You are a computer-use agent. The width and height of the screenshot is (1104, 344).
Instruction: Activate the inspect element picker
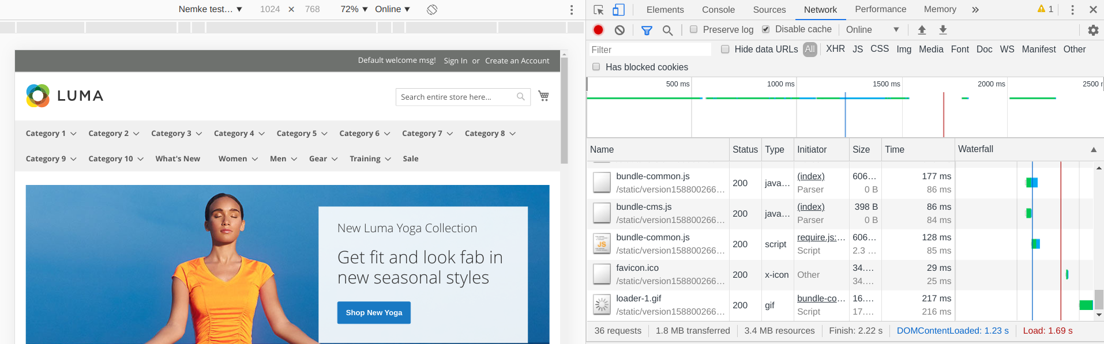click(x=598, y=10)
